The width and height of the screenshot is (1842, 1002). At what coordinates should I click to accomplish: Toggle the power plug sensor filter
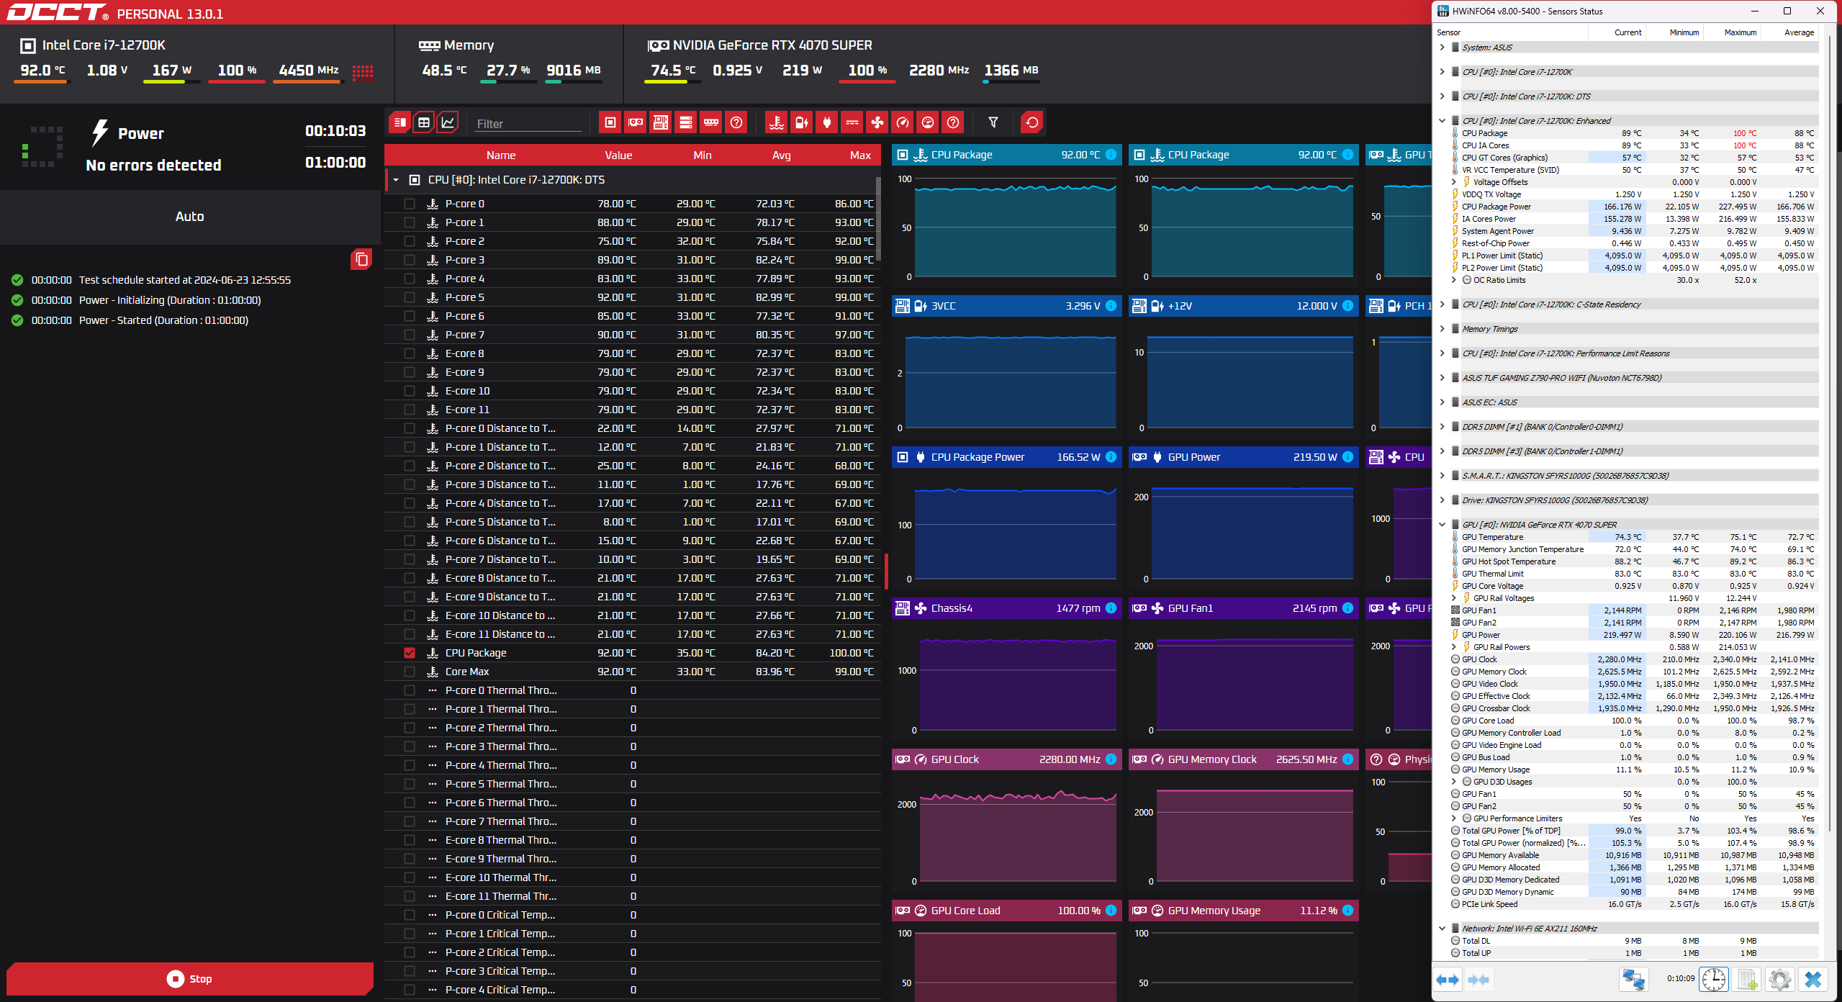coord(826,122)
